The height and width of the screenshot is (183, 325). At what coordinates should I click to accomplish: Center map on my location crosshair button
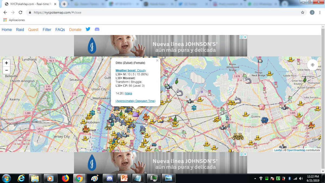313,65
